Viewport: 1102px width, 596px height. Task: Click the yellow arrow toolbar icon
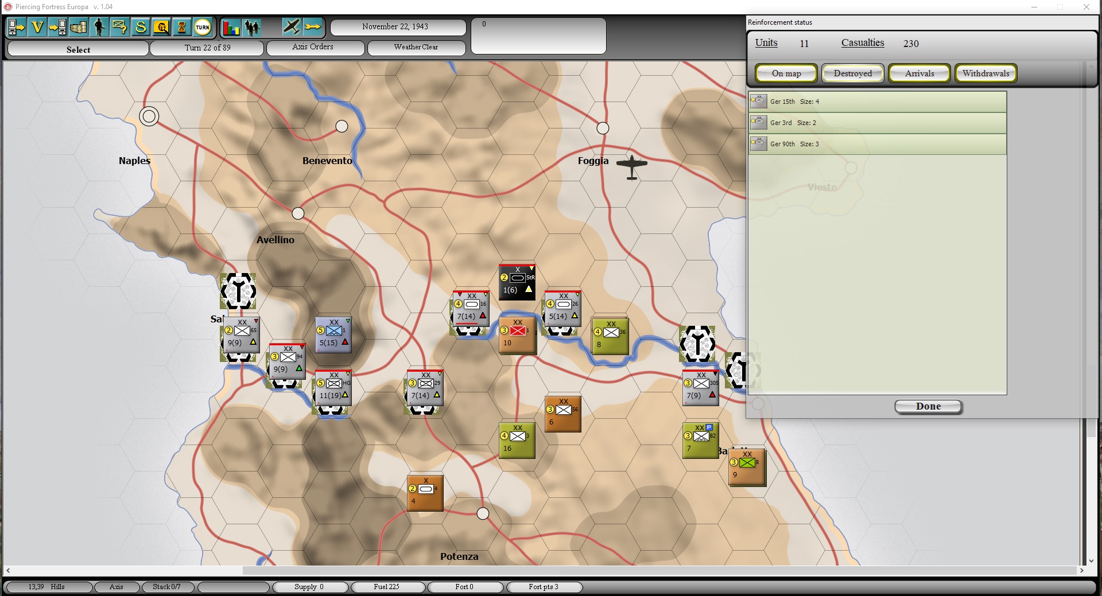313,26
